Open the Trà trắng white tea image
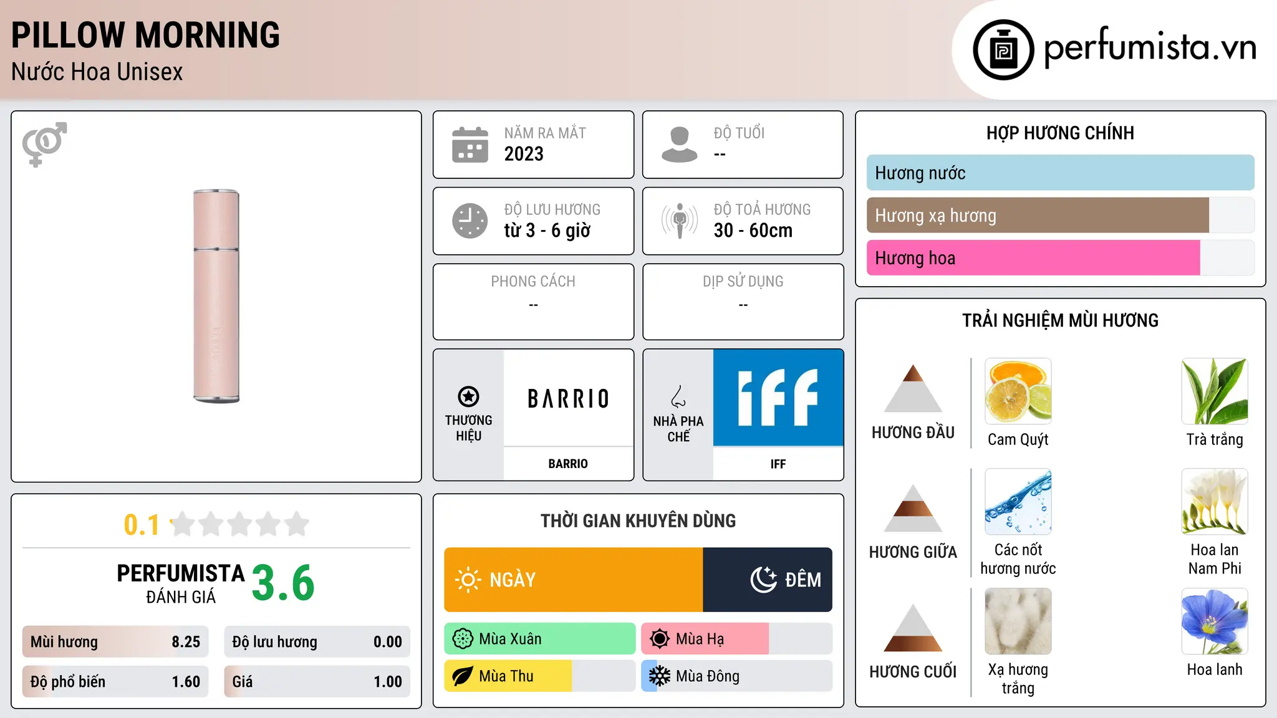The image size is (1277, 718). (1215, 391)
